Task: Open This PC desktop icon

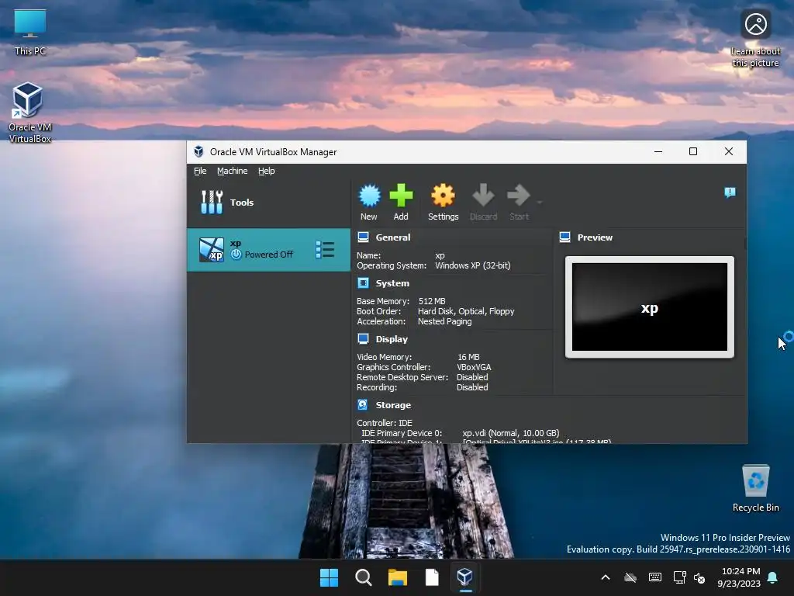Action: coord(30,31)
